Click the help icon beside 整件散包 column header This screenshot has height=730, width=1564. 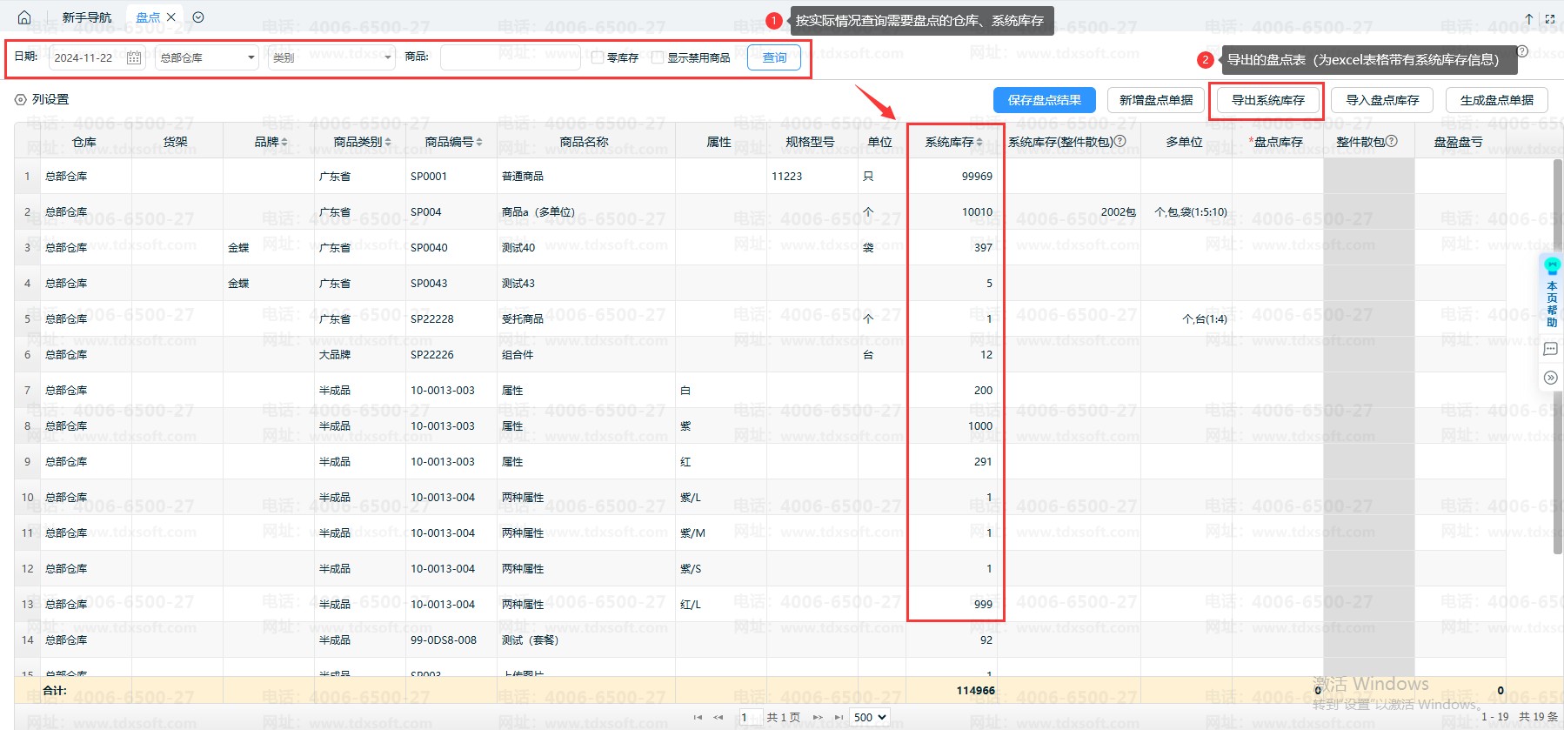(1392, 141)
